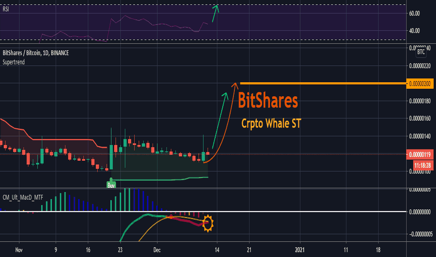
Task: Click the -0.00000005 value on MACD axis
Action: pos(421,234)
